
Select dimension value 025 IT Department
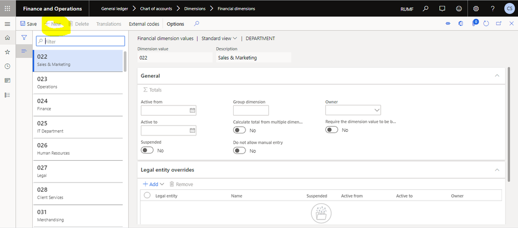tap(78, 127)
